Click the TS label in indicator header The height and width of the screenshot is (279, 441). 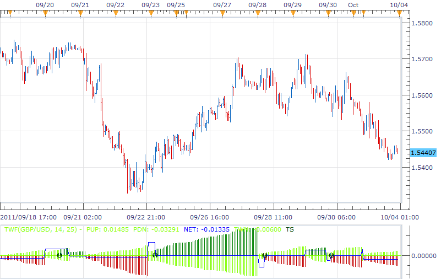290,229
